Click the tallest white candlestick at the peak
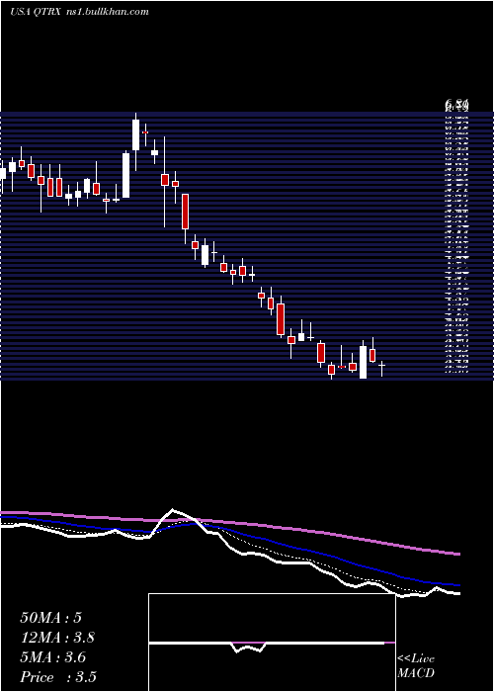 [136, 134]
